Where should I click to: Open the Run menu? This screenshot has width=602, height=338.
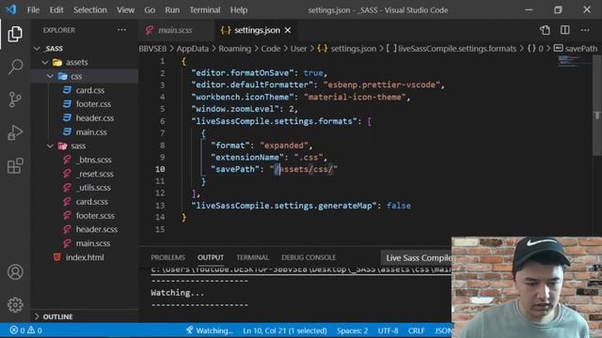(x=172, y=10)
